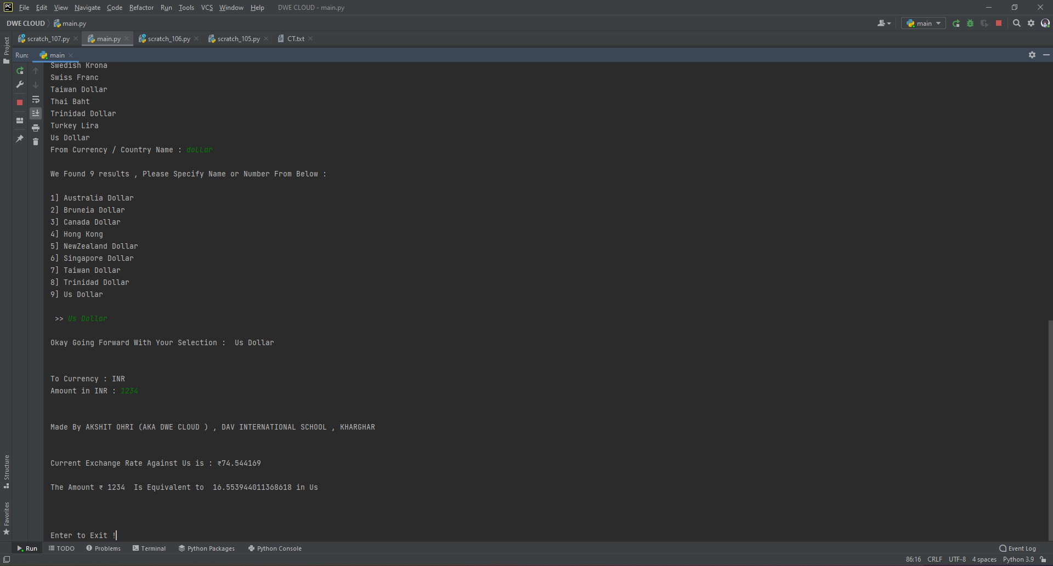Toggle the Project sidebar panel
The width and height of the screenshot is (1053, 566).
pos(6,48)
